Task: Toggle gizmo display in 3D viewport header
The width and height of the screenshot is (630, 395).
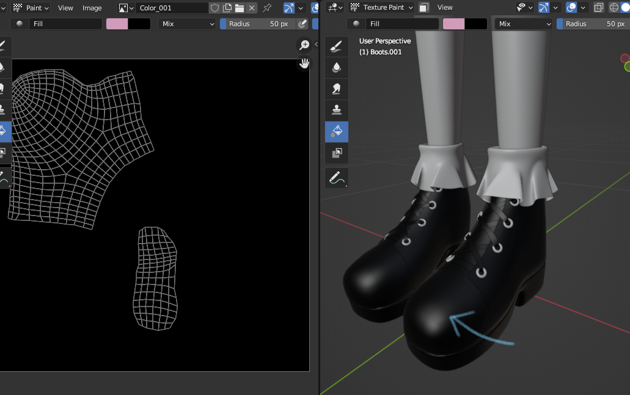Action: [x=544, y=7]
